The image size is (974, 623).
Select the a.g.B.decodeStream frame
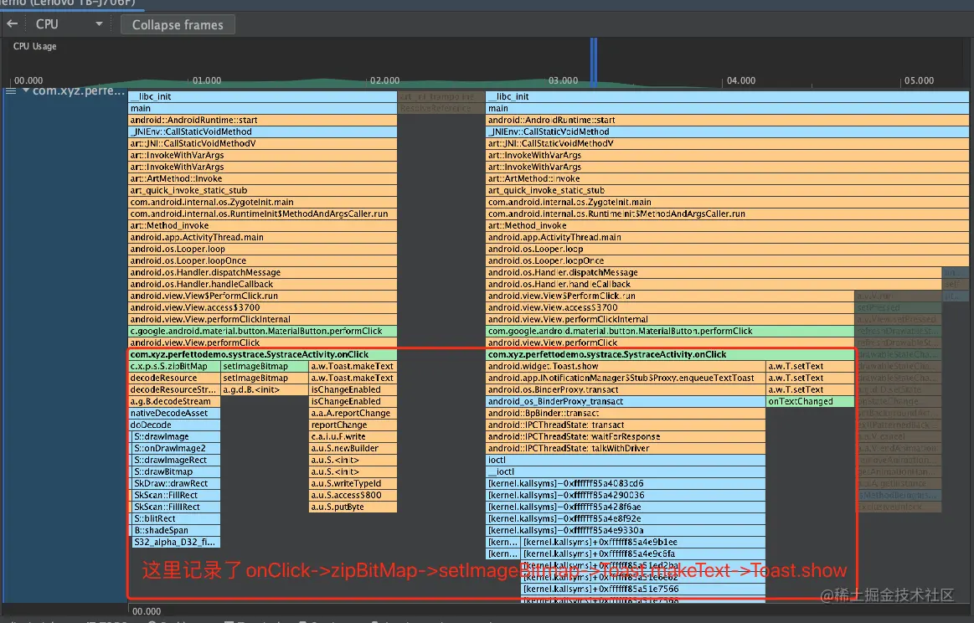pyautogui.click(x=174, y=402)
